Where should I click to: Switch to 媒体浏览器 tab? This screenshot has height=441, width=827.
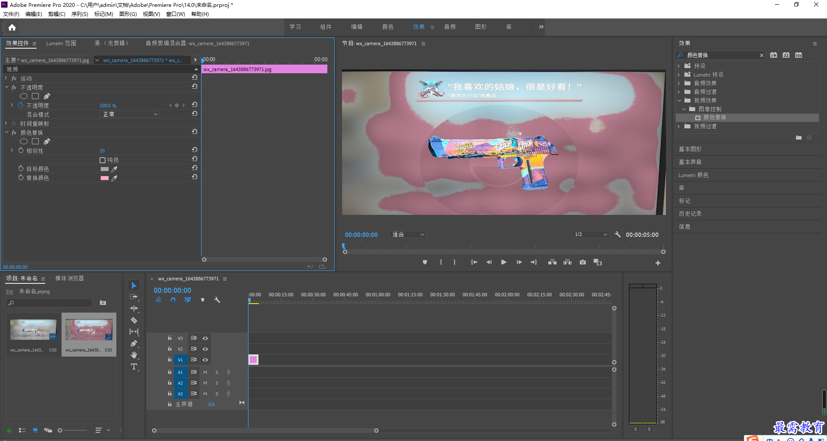tap(69, 278)
